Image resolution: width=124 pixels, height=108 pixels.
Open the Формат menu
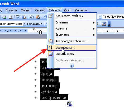point(26,10)
